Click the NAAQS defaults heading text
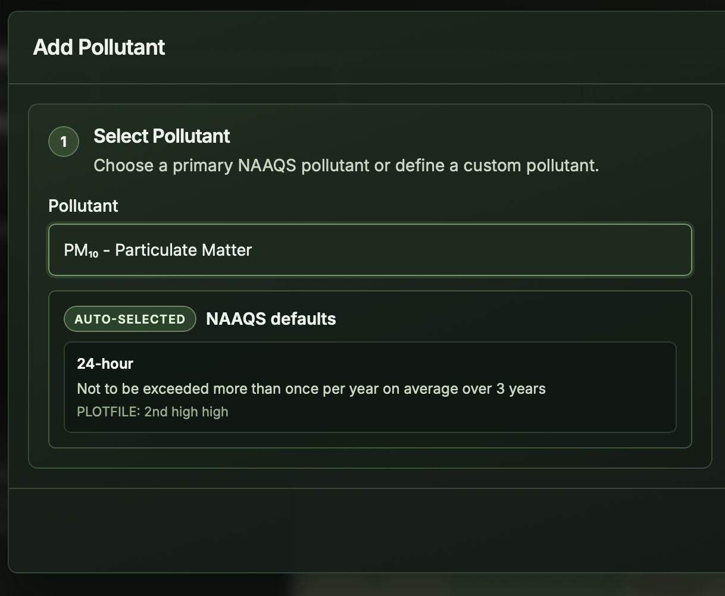Viewport: 725px width, 596px height. coord(270,319)
